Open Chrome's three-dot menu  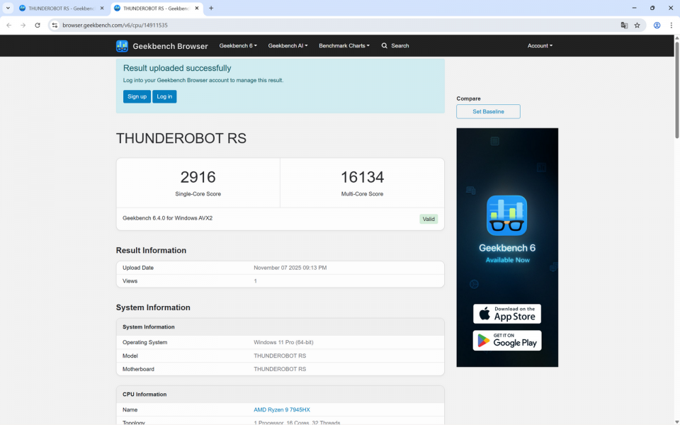tap(671, 25)
